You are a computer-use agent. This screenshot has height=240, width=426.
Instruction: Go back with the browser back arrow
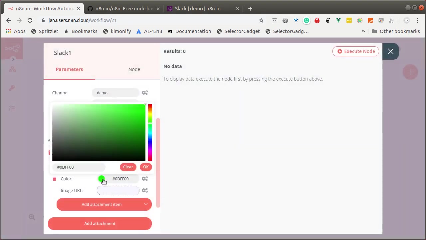click(x=9, y=20)
